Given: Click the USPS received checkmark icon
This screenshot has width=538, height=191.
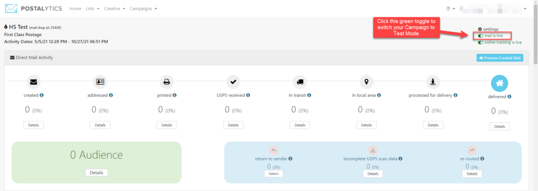Looking at the screenshot, I should point(233,82).
